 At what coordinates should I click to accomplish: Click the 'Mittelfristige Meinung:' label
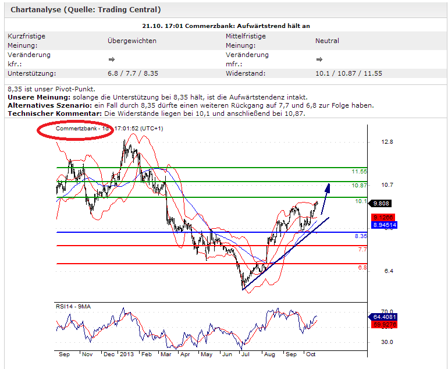pos(246,41)
